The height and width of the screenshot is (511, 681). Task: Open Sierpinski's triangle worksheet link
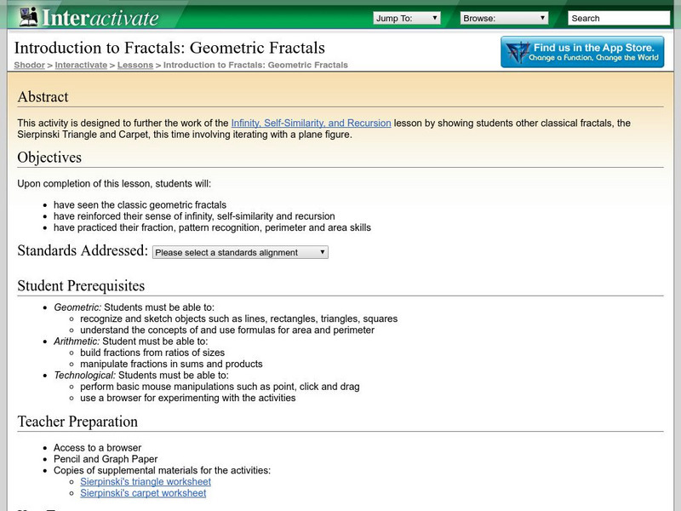pos(143,481)
